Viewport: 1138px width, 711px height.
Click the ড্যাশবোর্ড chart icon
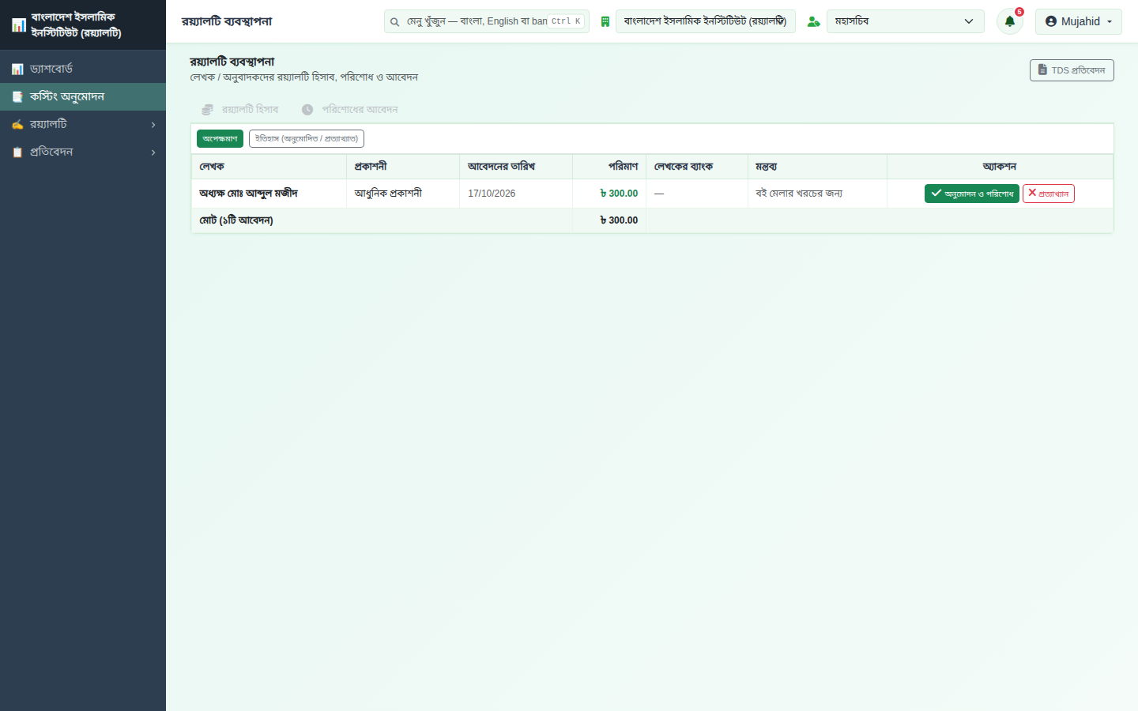click(x=17, y=70)
